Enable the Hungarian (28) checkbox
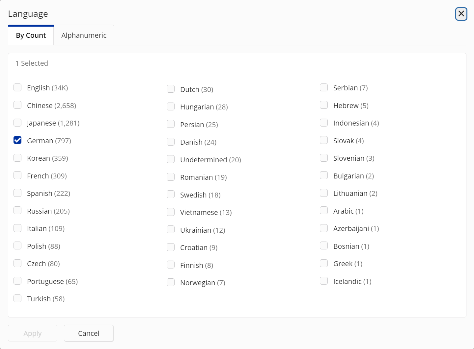 coord(171,106)
